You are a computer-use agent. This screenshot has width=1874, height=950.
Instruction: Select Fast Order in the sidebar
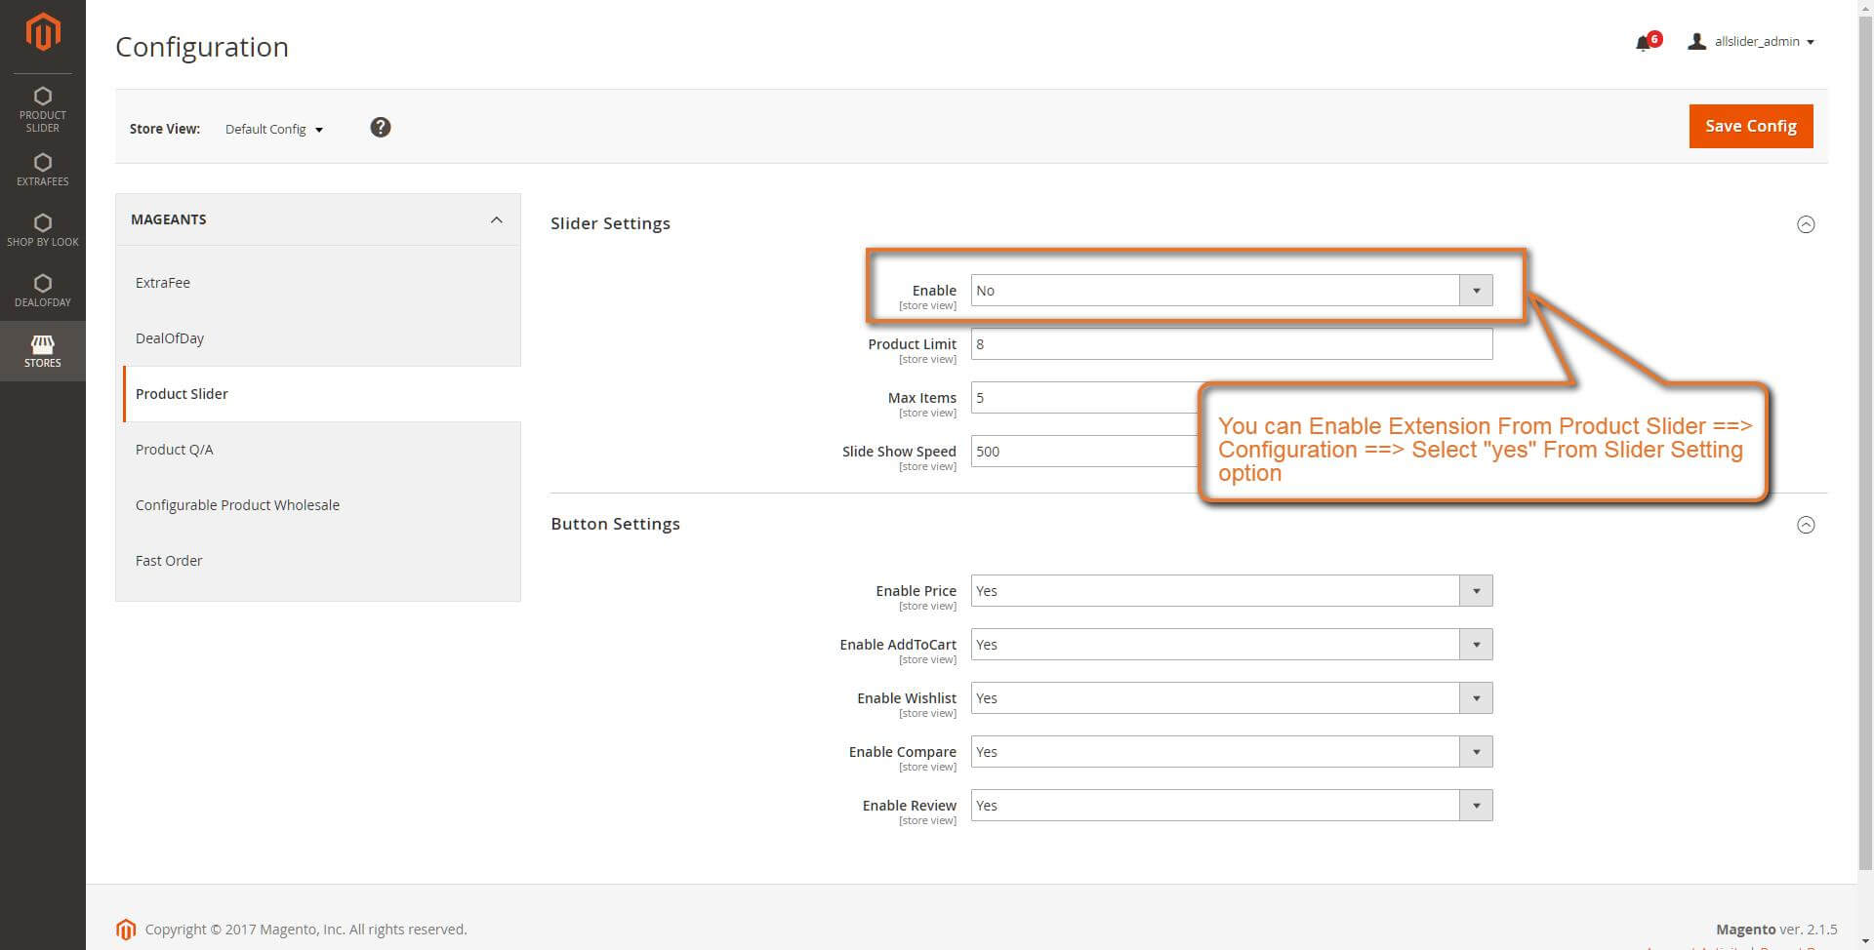tap(169, 560)
